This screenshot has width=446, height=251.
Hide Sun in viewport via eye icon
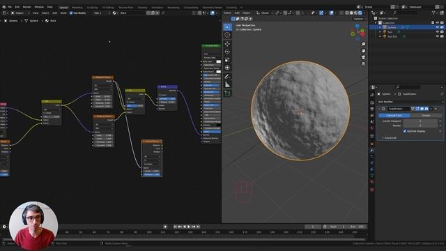pos(438,32)
